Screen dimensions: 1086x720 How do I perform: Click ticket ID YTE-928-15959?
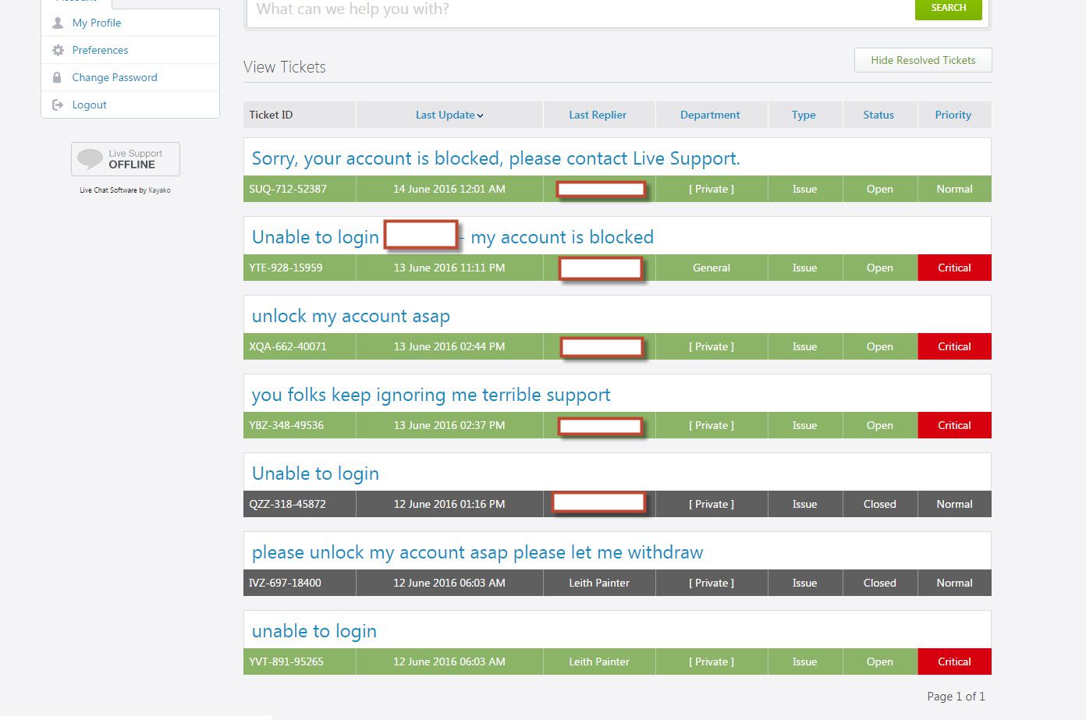(x=286, y=268)
